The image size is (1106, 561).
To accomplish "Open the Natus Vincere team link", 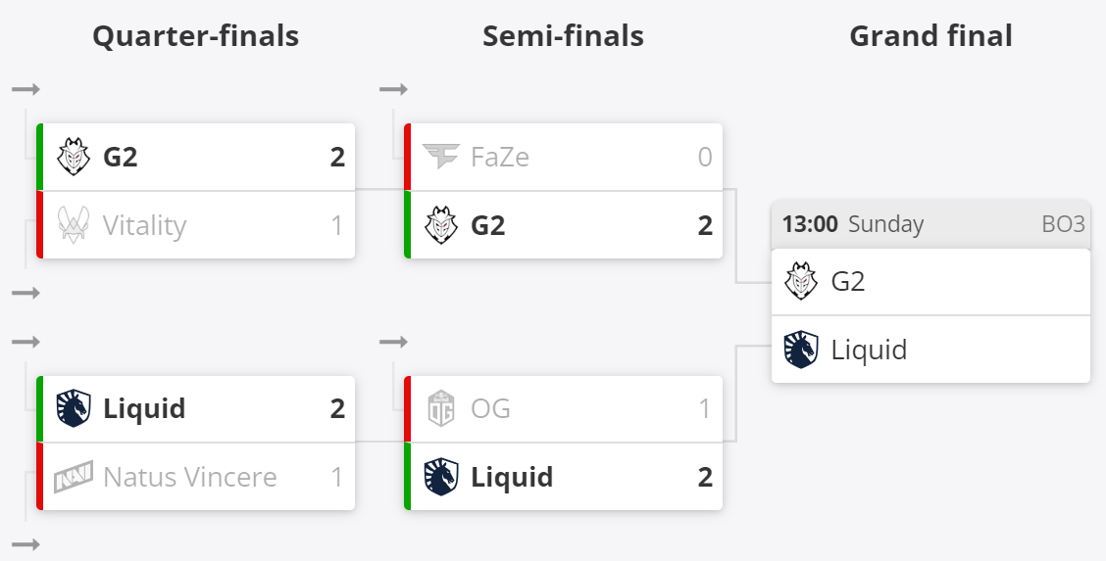I will (189, 477).
